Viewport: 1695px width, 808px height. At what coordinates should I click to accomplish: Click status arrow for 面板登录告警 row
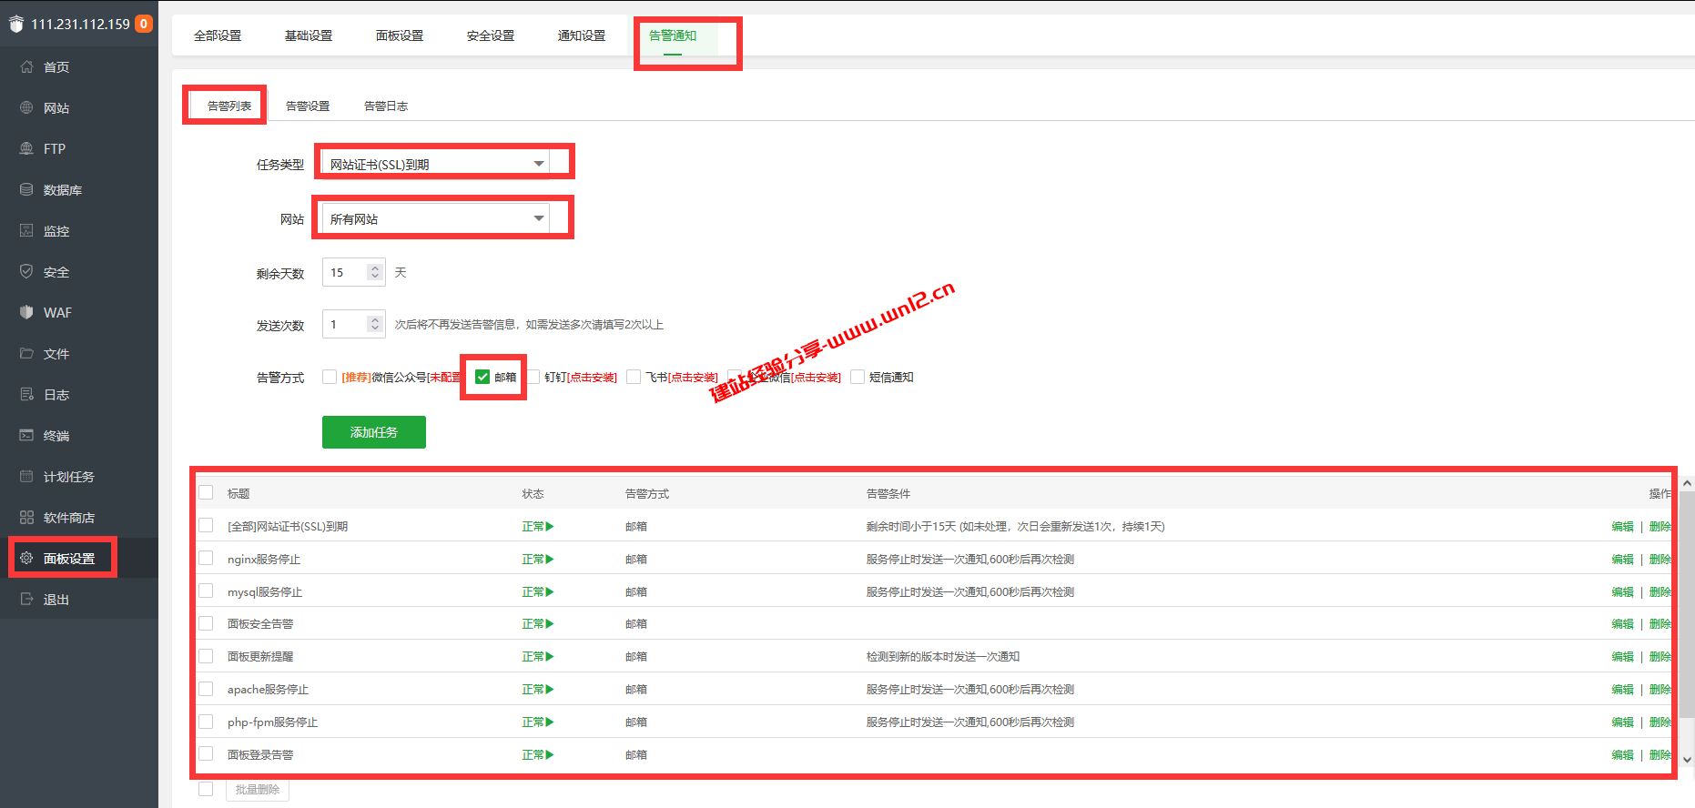pyautogui.click(x=550, y=755)
